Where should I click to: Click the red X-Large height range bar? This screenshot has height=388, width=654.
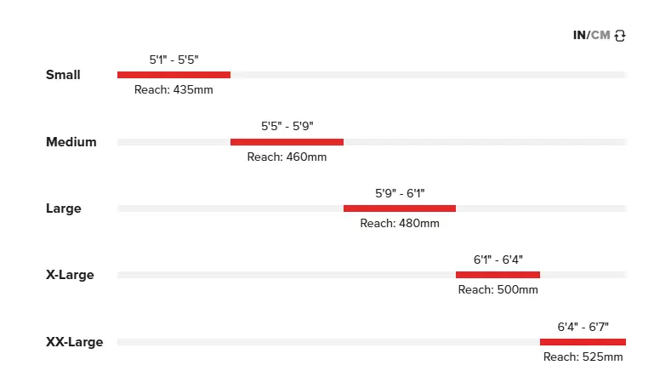click(498, 275)
